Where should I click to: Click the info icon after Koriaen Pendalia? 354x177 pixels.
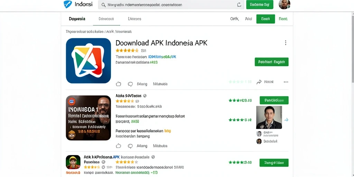point(153,157)
